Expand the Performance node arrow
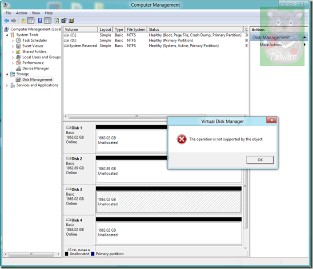Viewport: 313px width, 269px height. tap(13, 63)
